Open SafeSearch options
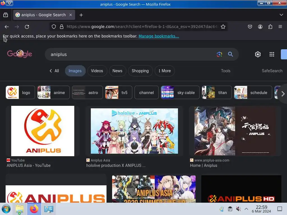The height and width of the screenshot is (215, 287). (272, 71)
